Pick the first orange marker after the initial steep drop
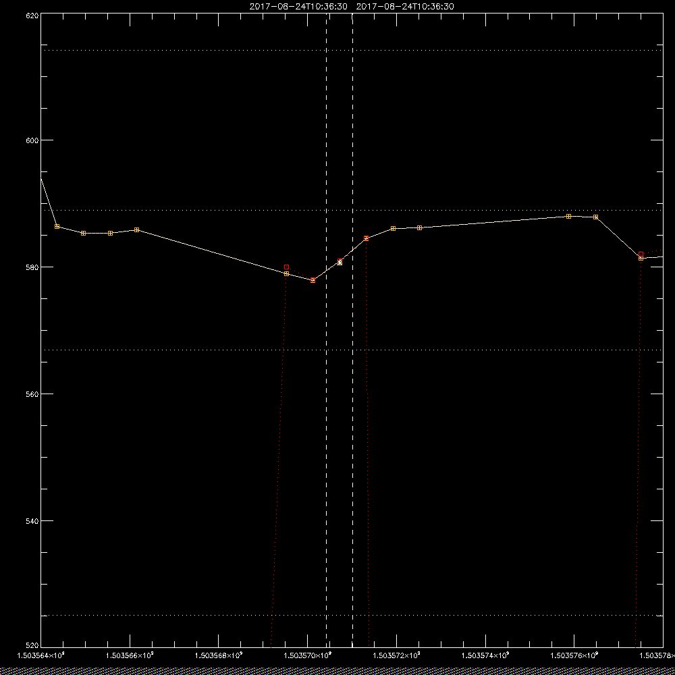The image size is (675, 675). click(57, 226)
